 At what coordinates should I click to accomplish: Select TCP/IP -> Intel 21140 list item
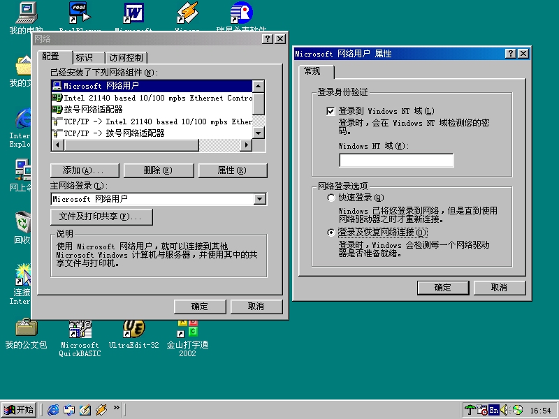point(152,122)
